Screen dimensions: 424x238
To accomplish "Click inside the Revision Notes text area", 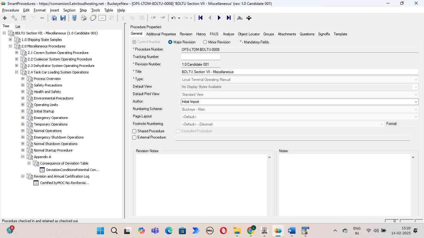I will [x=201, y=185].
